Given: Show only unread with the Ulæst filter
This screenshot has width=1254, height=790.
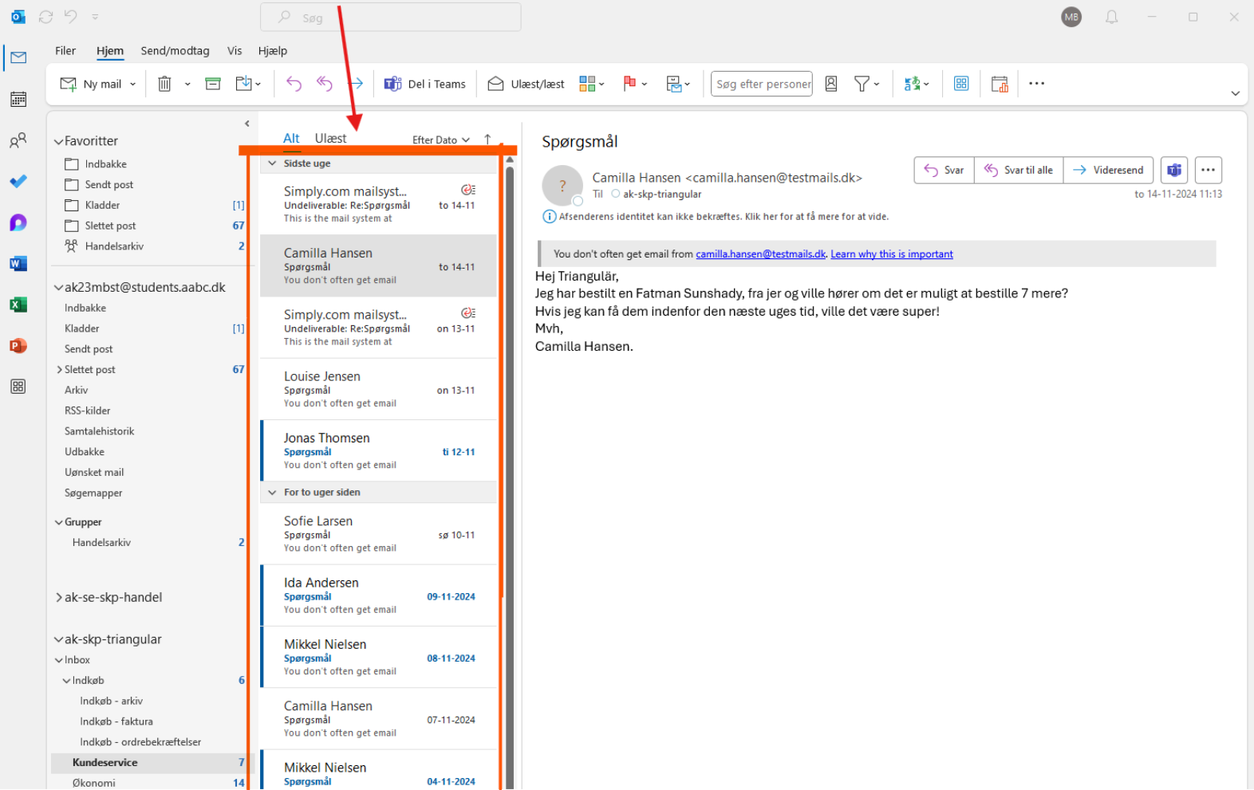Looking at the screenshot, I should tap(330, 139).
